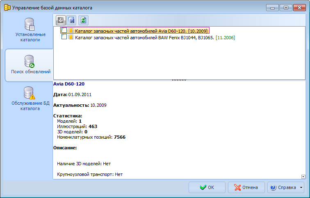Click the green refresh toolbar icon
The image size is (310, 198).
tap(83, 20)
